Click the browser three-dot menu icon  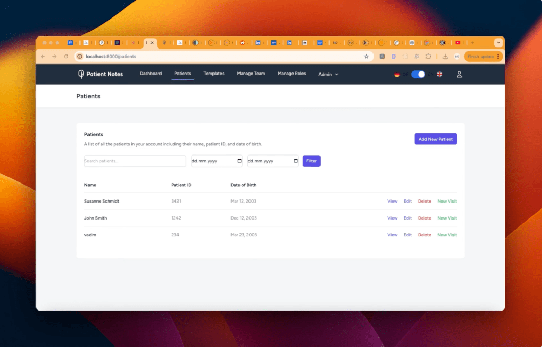[498, 56]
